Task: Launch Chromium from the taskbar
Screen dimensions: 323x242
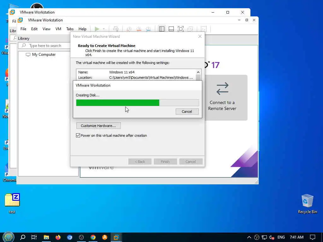Action: (x=70, y=237)
